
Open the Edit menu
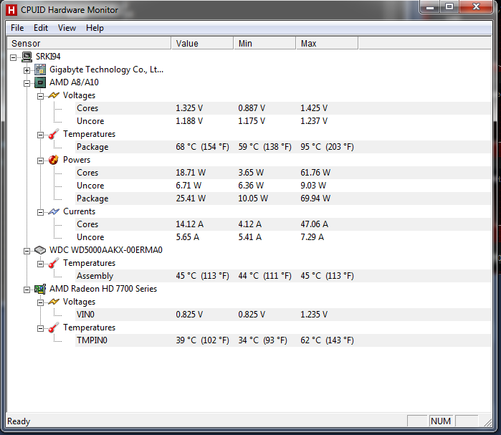41,28
